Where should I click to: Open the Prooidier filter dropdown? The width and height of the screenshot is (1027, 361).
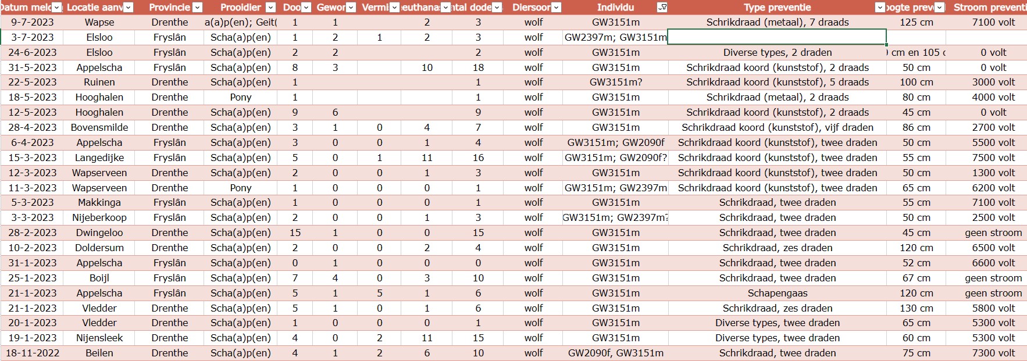click(270, 8)
